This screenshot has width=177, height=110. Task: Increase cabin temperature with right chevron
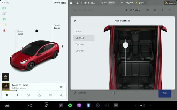pyautogui.click(x=37, y=105)
